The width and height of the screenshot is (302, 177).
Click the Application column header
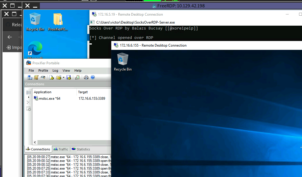[55, 92]
